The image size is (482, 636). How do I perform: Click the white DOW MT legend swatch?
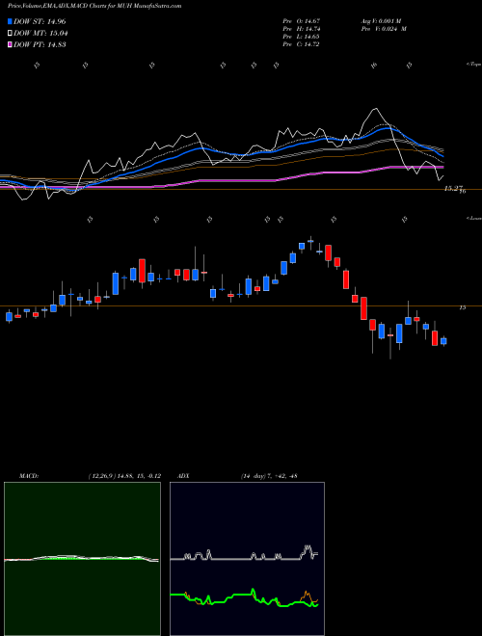pos(10,34)
